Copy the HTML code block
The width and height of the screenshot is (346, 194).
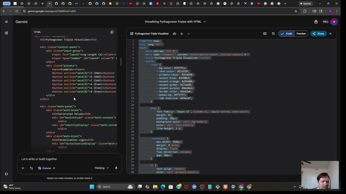pyautogui.click(x=112, y=32)
